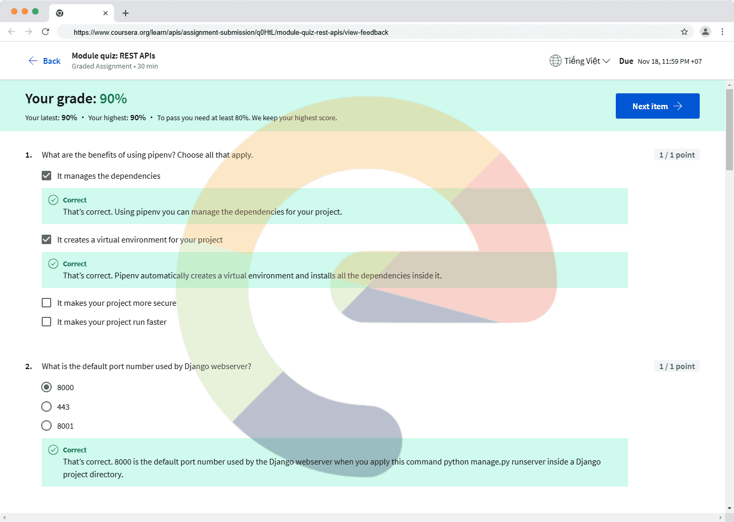
Task: Bookmark this page with the star icon
Action: [x=684, y=32]
